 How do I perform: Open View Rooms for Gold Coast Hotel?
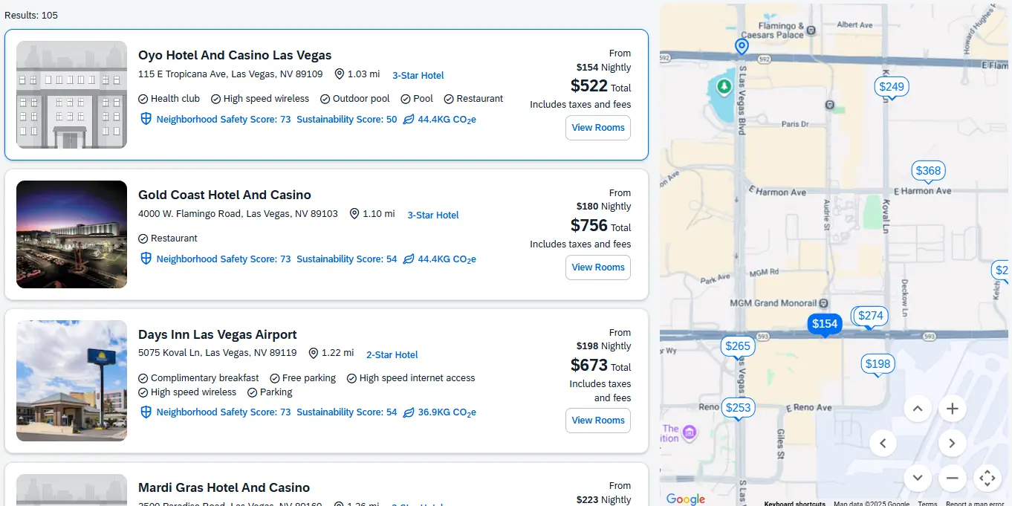[598, 267]
